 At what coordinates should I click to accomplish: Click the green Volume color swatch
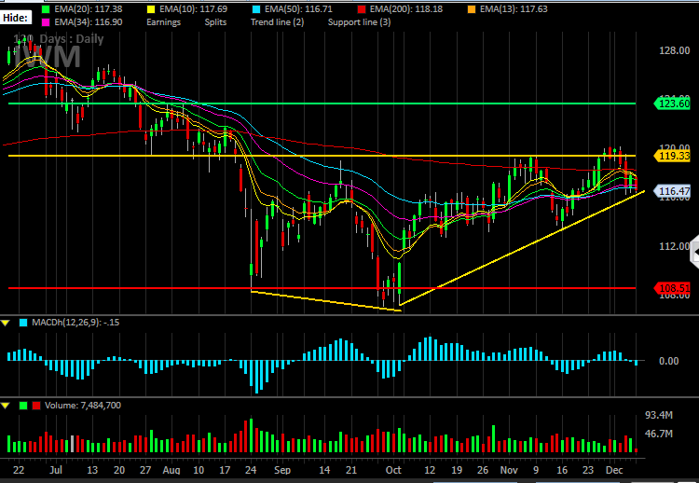(23, 406)
